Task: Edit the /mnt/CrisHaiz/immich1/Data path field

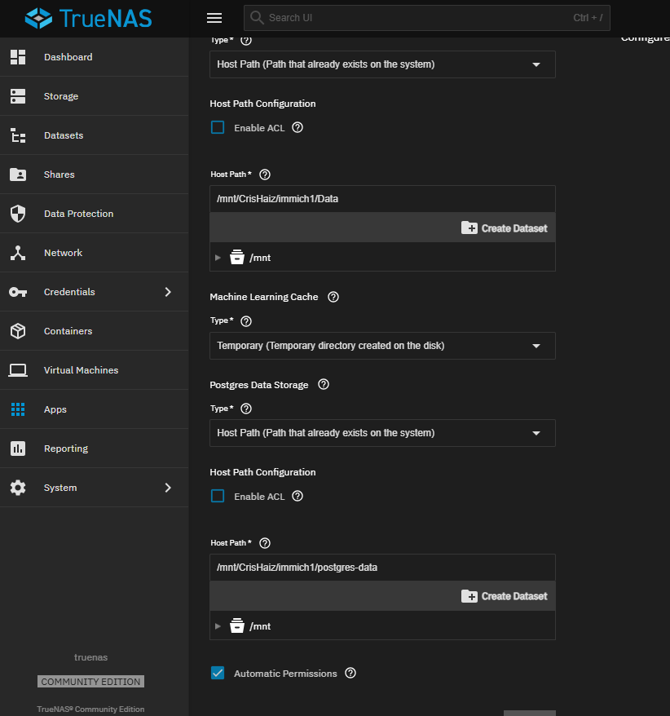Action: tap(382, 199)
